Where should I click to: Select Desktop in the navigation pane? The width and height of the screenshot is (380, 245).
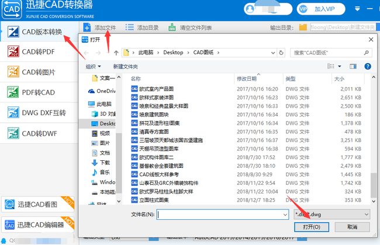click(x=103, y=123)
